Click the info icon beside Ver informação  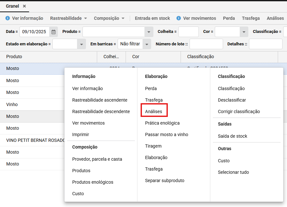pyautogui.click(x=7, y=18)
